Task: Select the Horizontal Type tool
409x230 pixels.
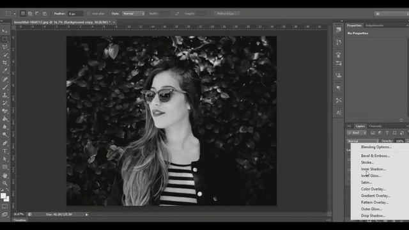Action: (x=4, y=151)
